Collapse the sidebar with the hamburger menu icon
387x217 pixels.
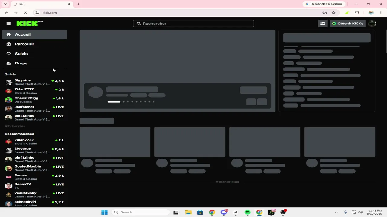(8, 24)
